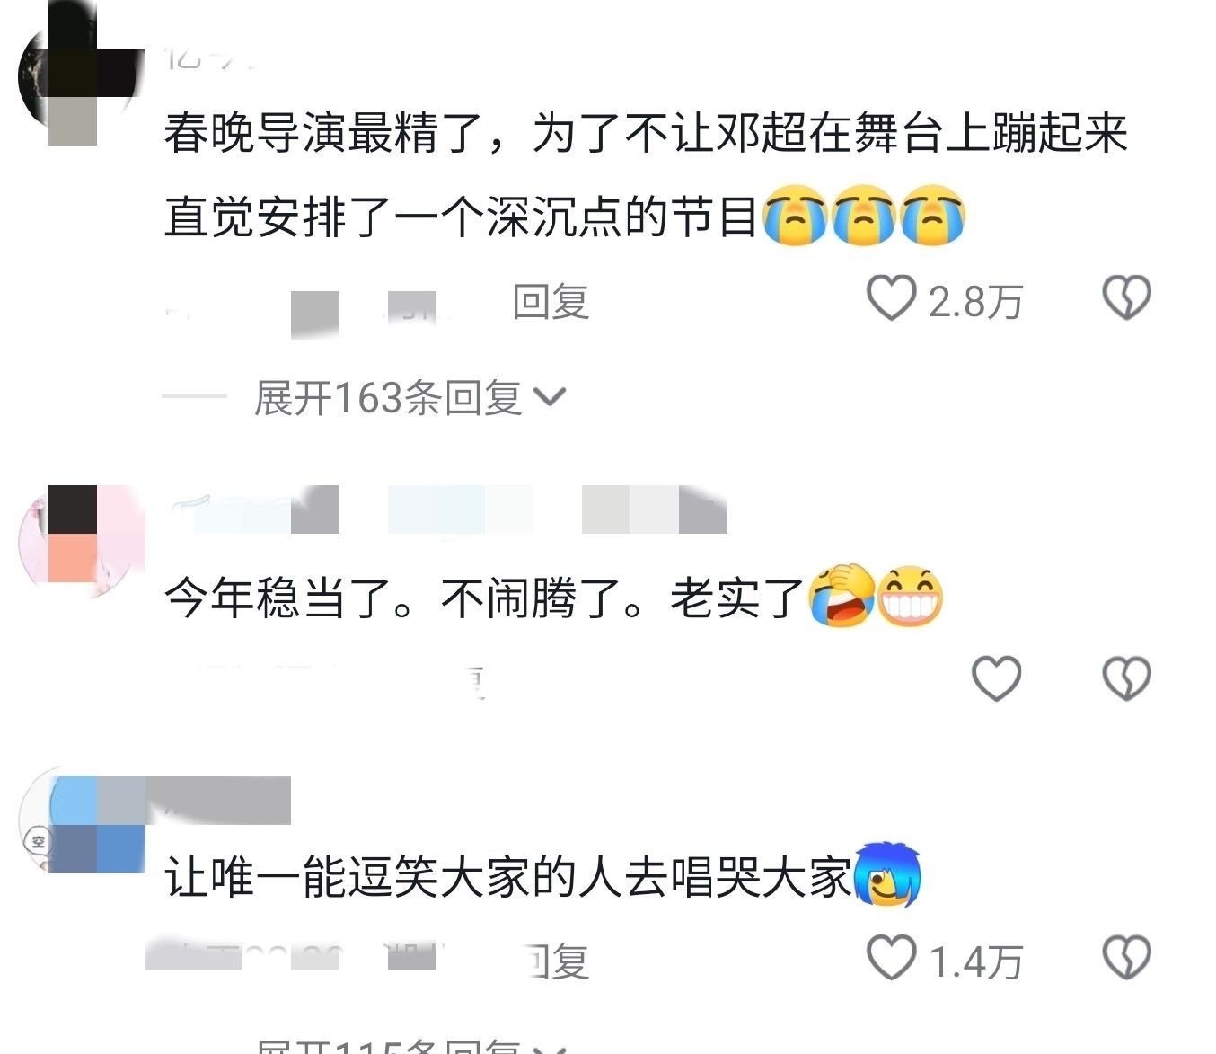Reply to the 让唯一能逗笑大家 comment

tap(557, 961)
